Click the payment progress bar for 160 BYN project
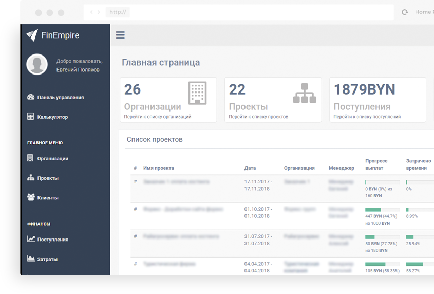This screenshot has height=294, width=434. click(x=383, y=182)
